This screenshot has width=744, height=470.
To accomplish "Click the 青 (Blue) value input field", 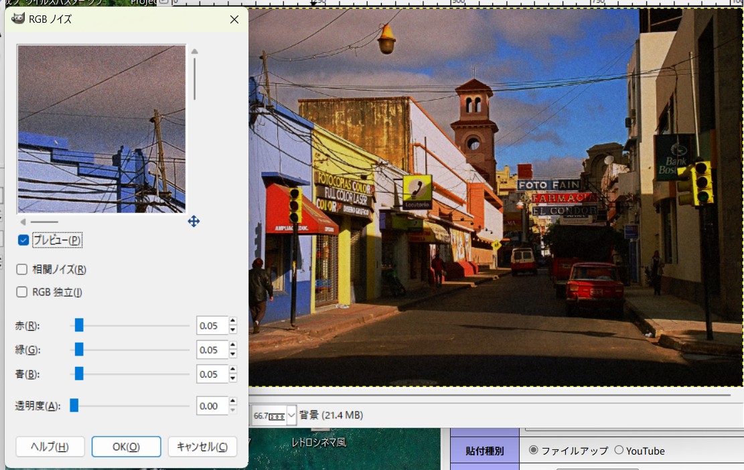I will (x=212, y=374).
